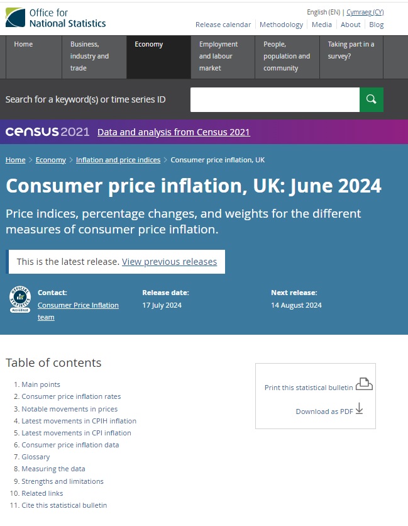This screenshot has width=408, height=526.
Task: Open Data and analysis from Census 2021
Action: (174, 132)
